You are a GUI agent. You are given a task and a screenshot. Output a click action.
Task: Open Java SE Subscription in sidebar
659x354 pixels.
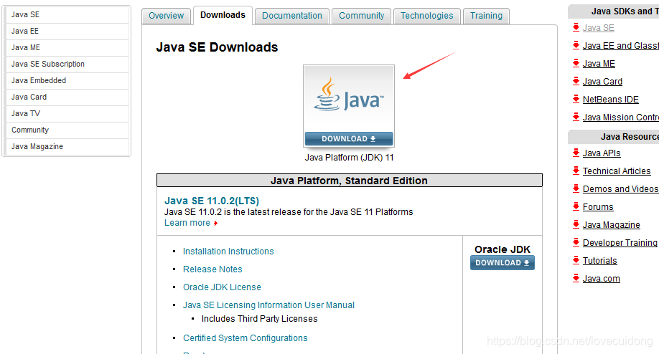click(x=67, y=64)
